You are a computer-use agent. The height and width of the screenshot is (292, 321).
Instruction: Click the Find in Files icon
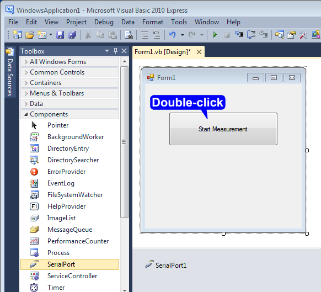(129, 35)
